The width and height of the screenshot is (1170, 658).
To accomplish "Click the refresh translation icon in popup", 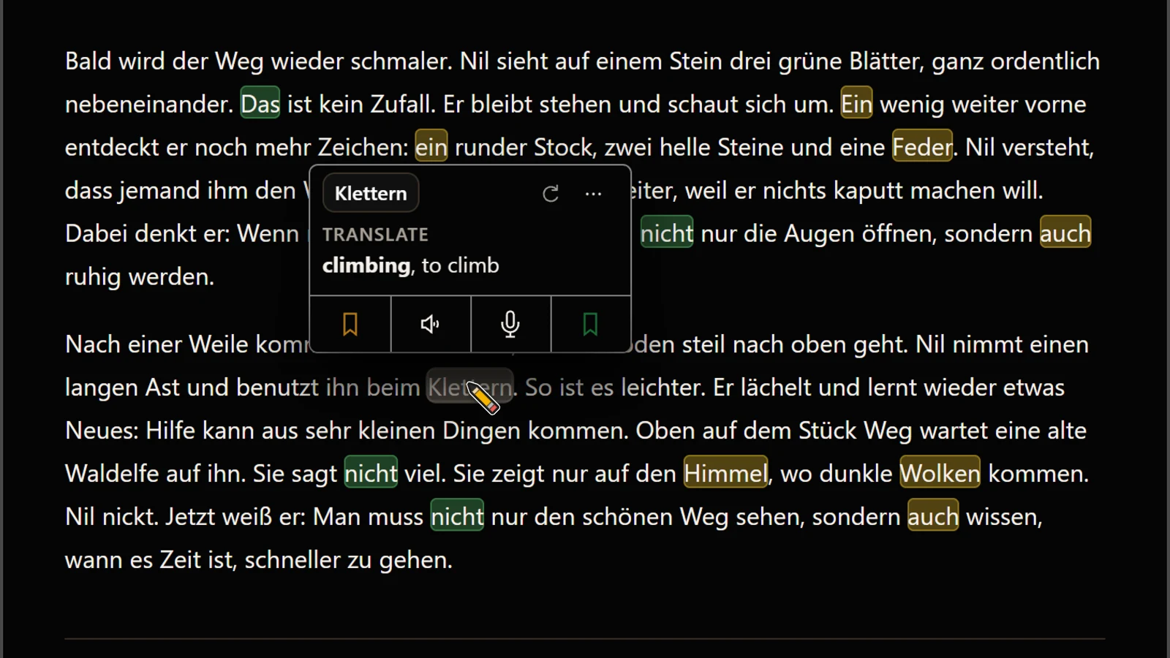I will coord(551,194).
